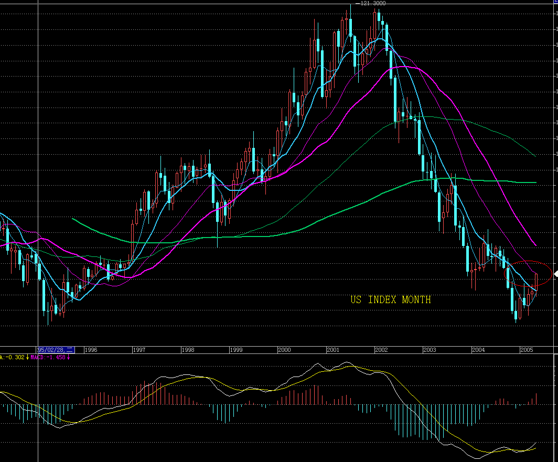Pick the 2005 year marker
This screenshot has width=558, height=462.
click(527, 349)
